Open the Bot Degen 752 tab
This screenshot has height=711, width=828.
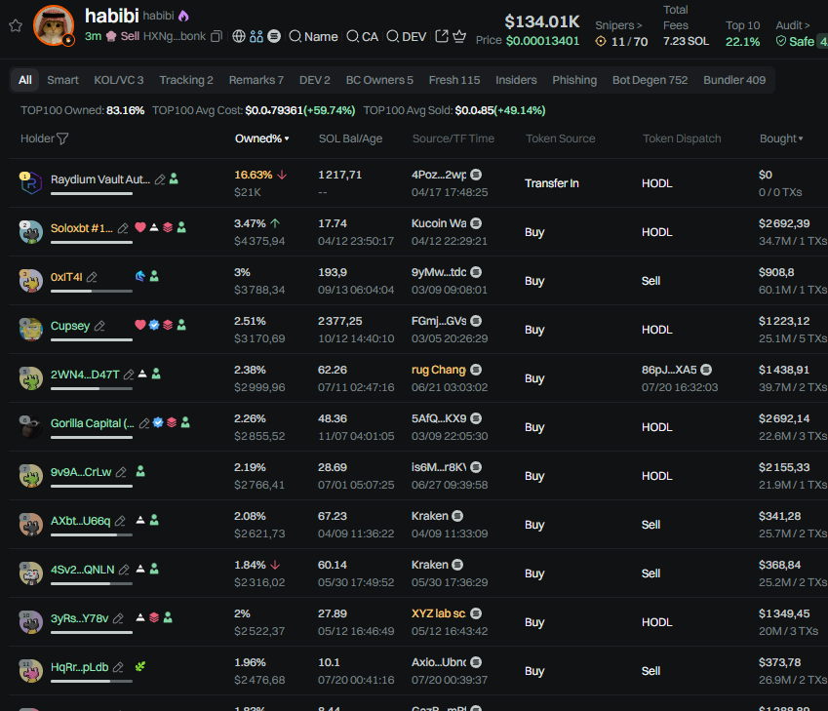[x=650, y=80]
